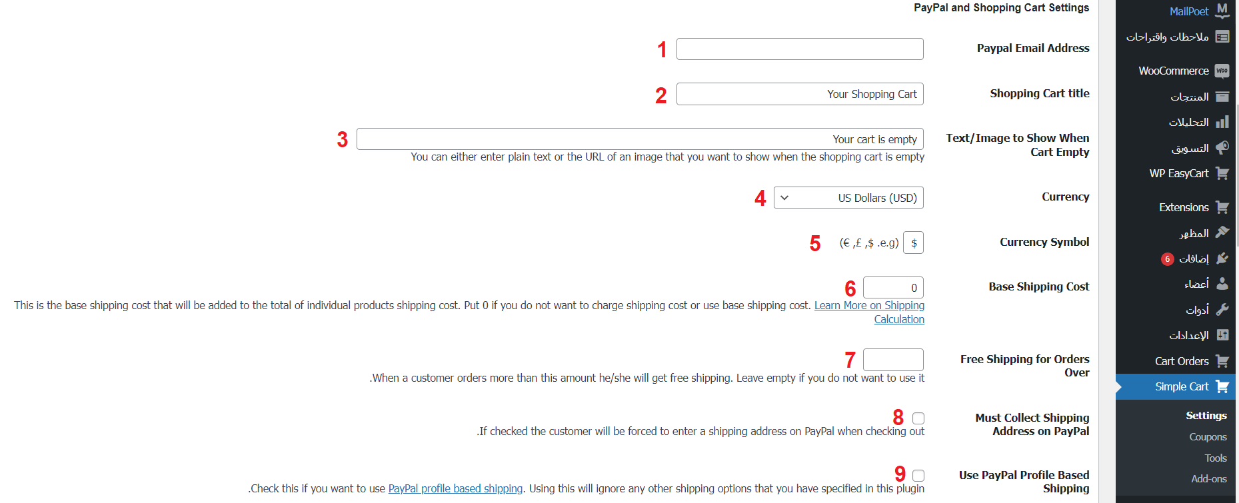The width and height of the screenshot is (1239, 503).
Task: Enable Must Collect Shipping Address checkbox
Action: point(918,418)
